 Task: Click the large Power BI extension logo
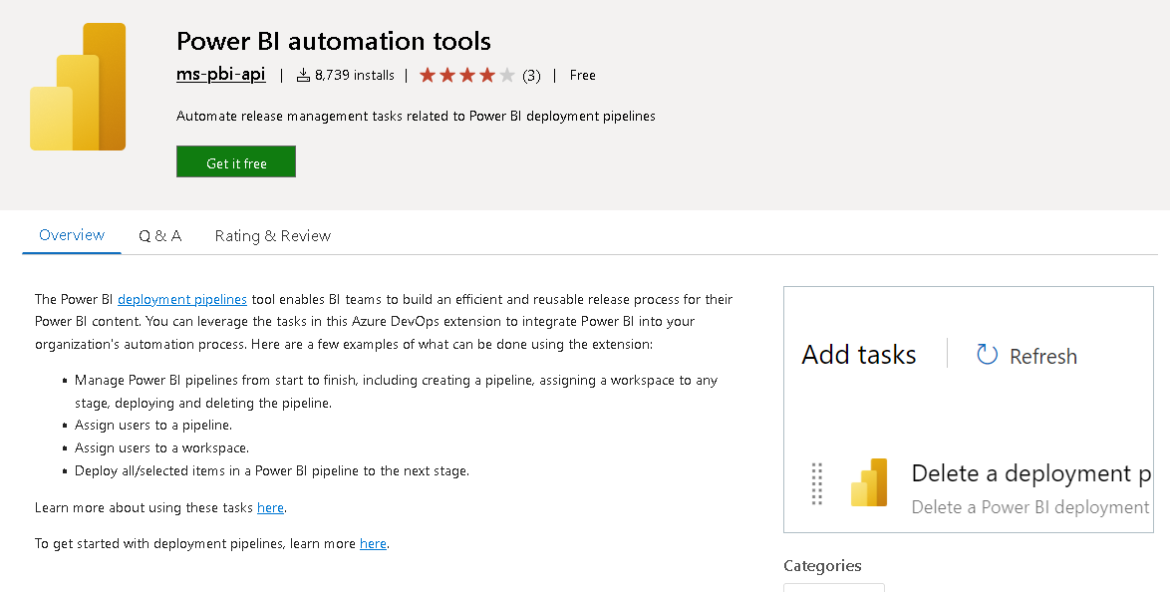click(x=78, y=87)
